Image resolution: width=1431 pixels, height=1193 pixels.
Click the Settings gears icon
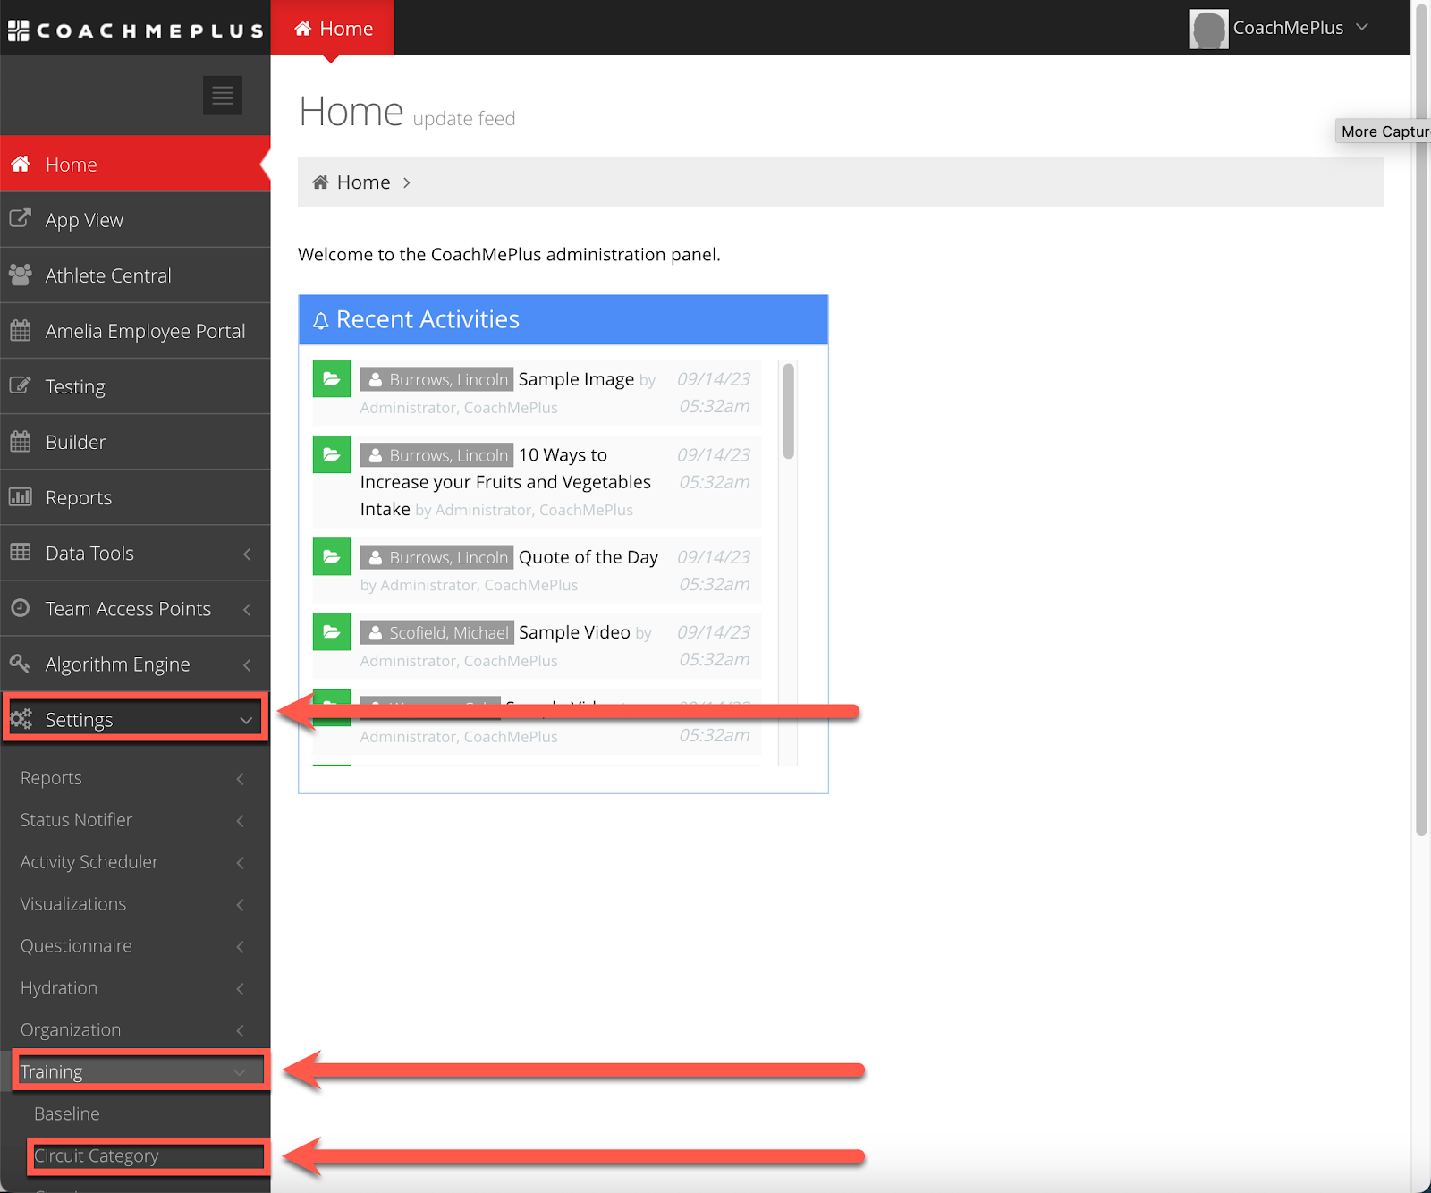[21, 719]
